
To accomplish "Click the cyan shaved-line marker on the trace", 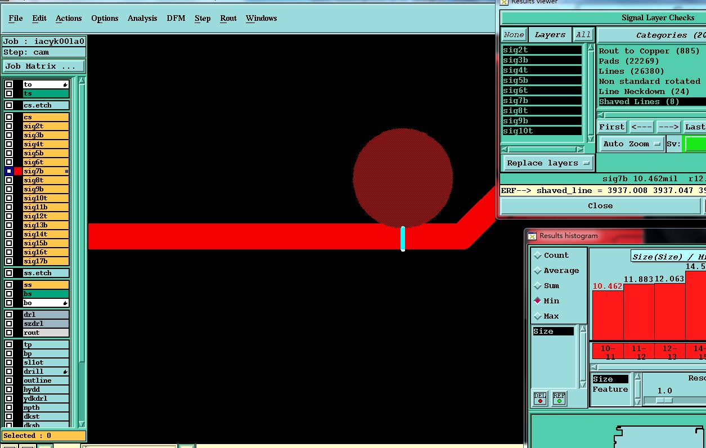I will coord(403,238).
